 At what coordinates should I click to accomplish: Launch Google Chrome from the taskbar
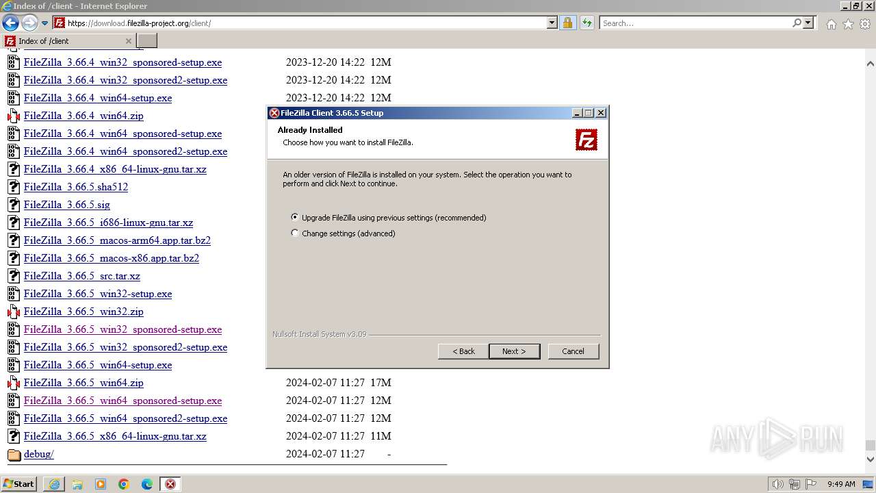click(124, 484)
